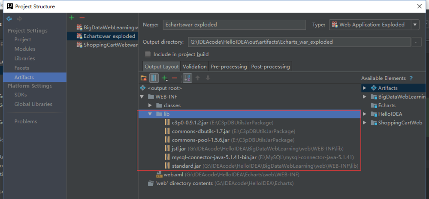Select the Echarts module in Available Elements
The width and height of the screenshot is (429, 199).
[x=387, y=105]
